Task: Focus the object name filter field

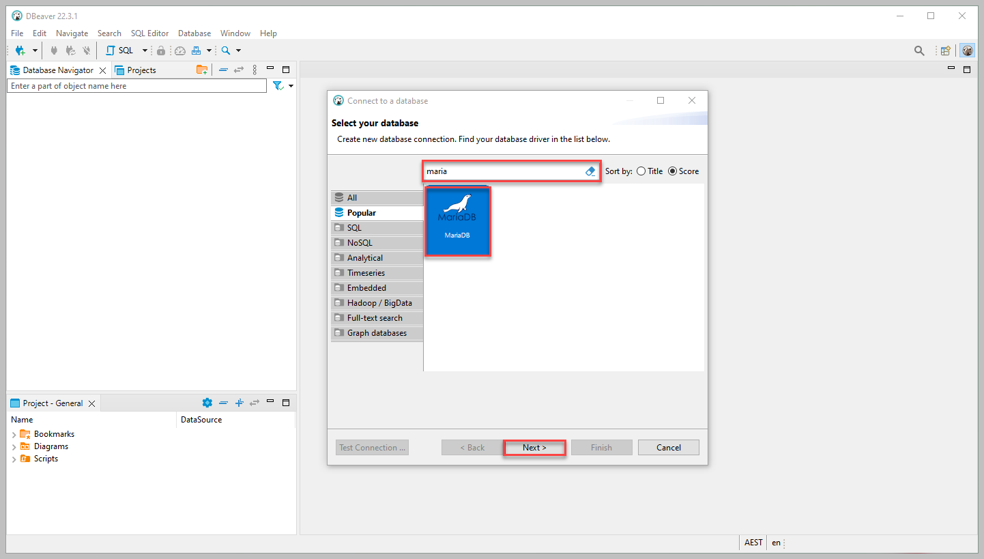Action: (136, 86)
